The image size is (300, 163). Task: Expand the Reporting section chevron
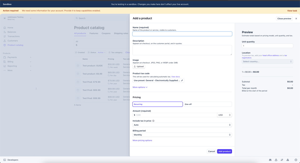(30, 66)
